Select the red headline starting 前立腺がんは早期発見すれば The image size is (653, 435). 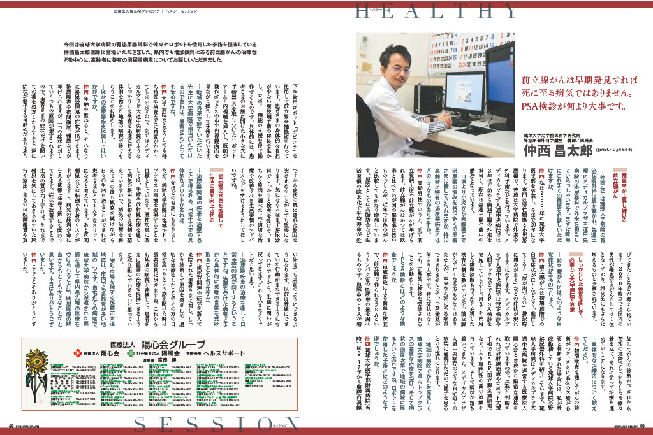tap(579, 93)
